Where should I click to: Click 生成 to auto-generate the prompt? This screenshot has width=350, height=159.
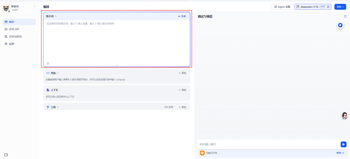[x=182, y=16]
